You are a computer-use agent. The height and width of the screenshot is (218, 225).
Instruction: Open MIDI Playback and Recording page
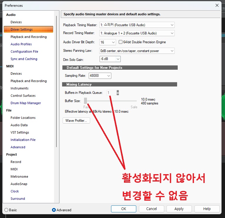click(x=28, y=81)
